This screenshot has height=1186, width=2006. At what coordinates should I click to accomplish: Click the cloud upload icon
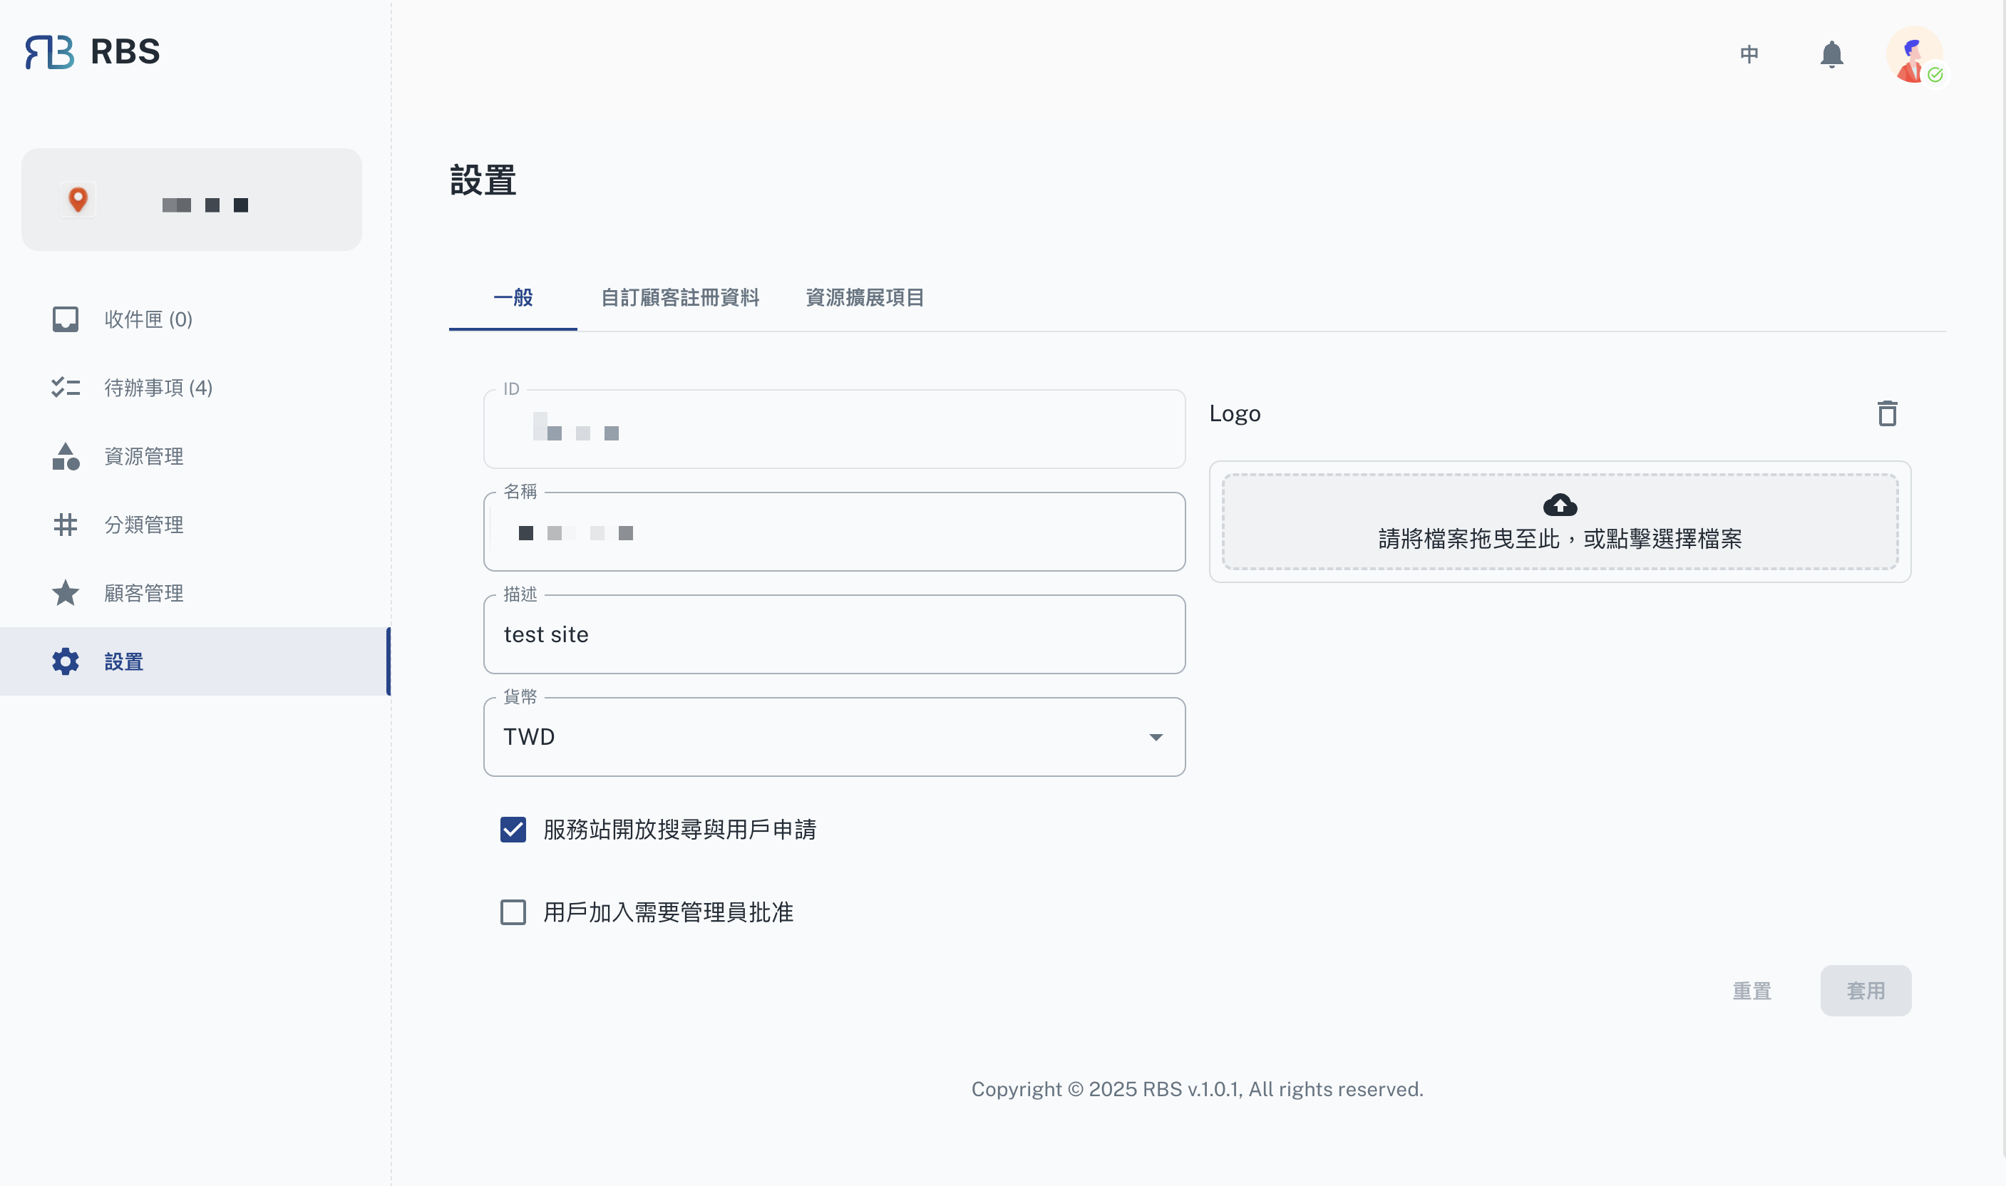coord(1559,505)
